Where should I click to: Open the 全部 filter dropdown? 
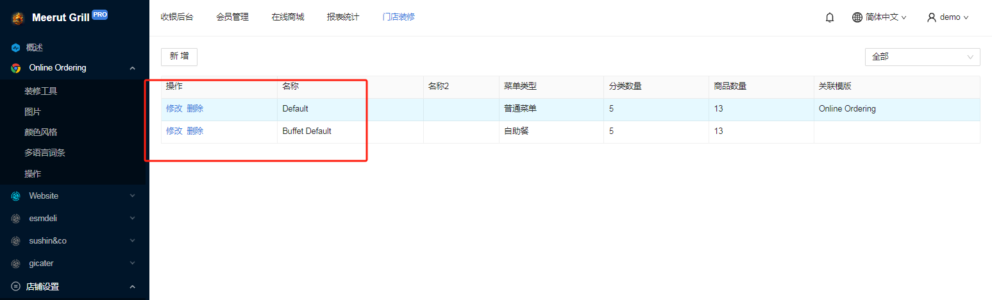click(922, 56)
